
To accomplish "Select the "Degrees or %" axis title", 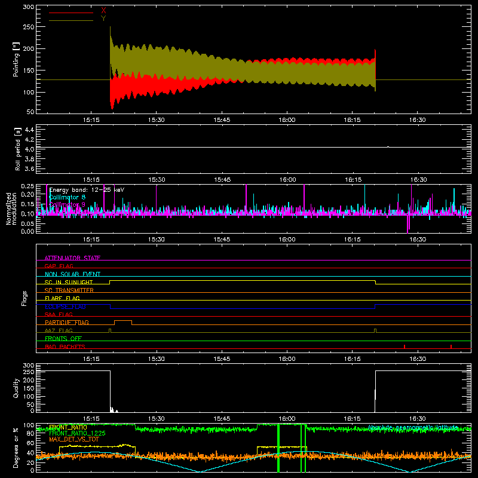I will pos(16,448).
